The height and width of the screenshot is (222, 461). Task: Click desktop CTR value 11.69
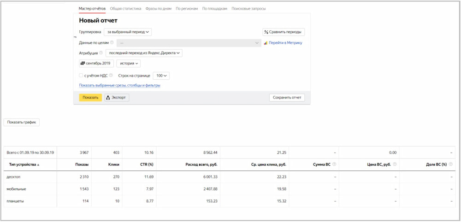coord(148,177)
